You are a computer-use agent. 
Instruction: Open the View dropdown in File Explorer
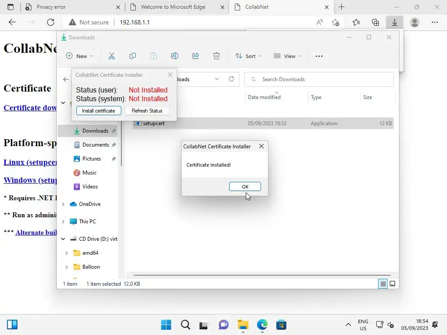[287, 56]
